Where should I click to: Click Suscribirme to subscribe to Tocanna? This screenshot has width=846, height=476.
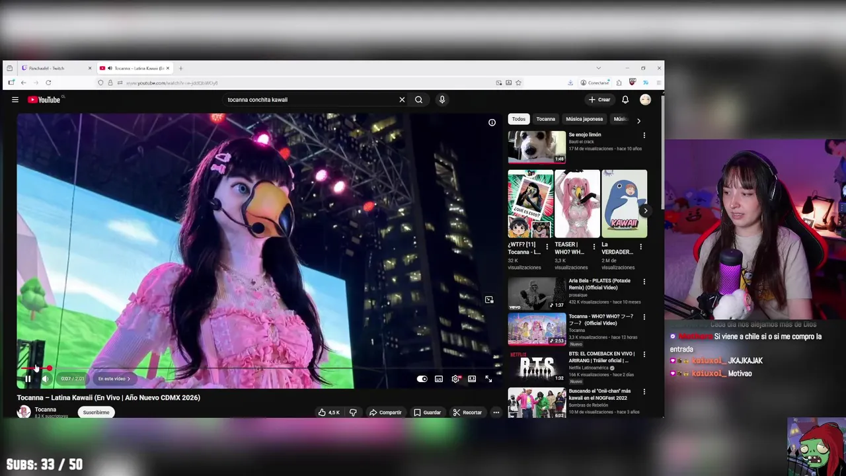click(96, 413)
